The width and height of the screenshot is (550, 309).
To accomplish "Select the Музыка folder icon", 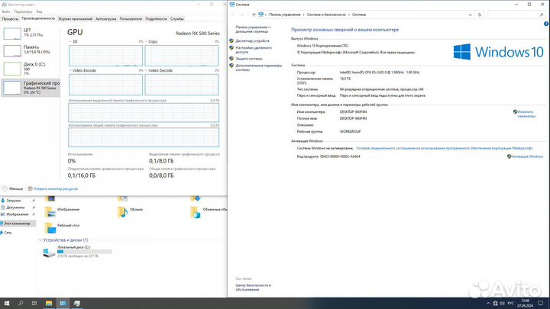I will [x=122, y=212].
